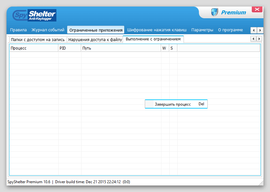The height and width of the screenshot is (192, 270).
Task: Open Папки с доступом на запись sub-tab
Action: [38, 39]
